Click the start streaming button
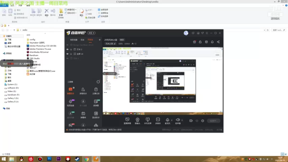Viewport: 288px width, 162px height. [x=213, y=121]
